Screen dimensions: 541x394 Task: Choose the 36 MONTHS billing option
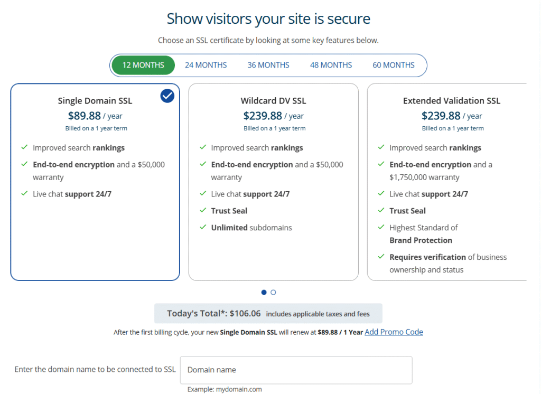point(268,65)
